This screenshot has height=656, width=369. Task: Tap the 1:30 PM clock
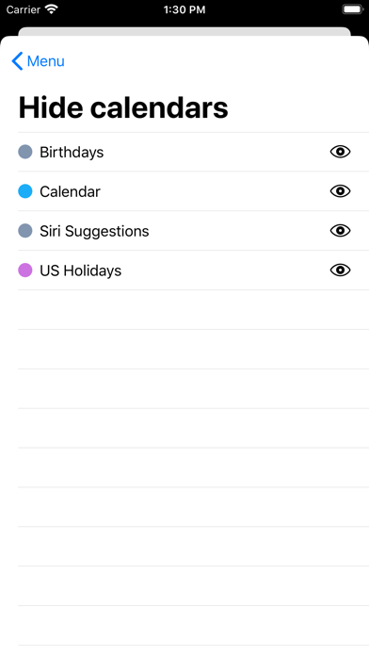tap(184, 9)
